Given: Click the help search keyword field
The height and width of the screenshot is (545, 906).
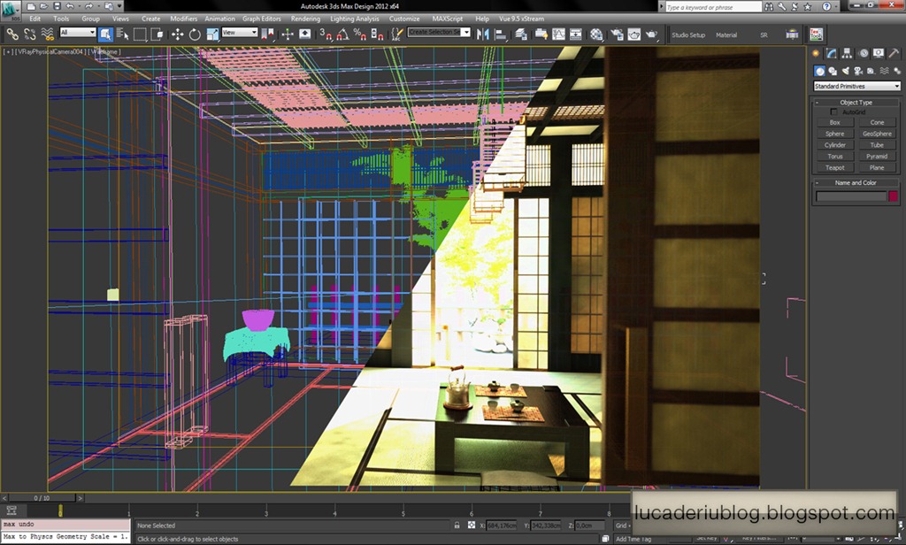Looking at the screenshot, I should click(x=714, y=7).
